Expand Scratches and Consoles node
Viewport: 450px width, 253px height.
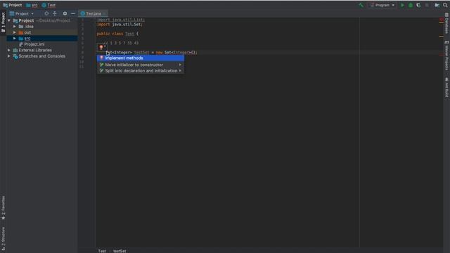(x=9, y=56)
